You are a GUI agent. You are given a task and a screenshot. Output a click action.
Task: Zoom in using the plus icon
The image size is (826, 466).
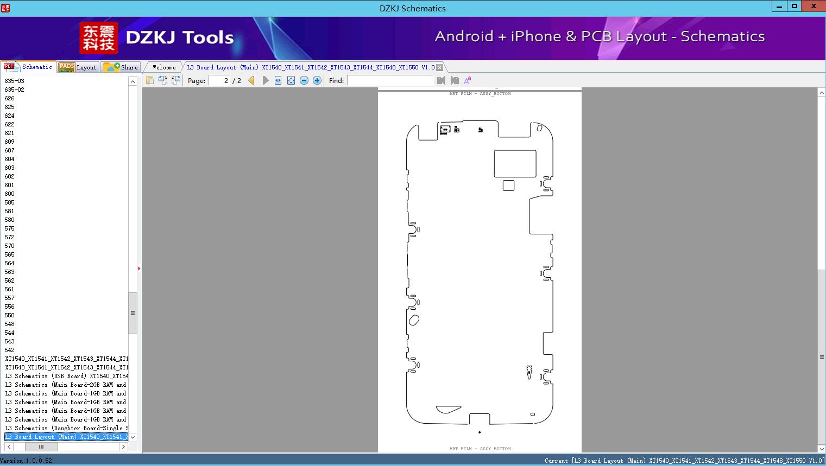317,80
